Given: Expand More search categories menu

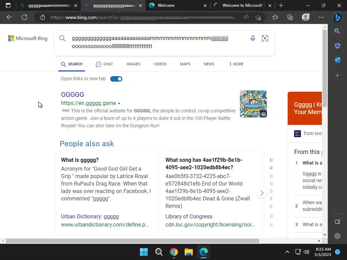Looking at the screenshot, I should click(236, 64).
